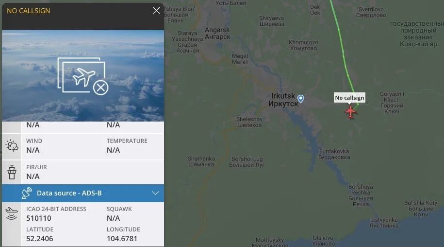444x247 pixels.
Task: Collapse the Data source ADS-B section
Action: tap(155, 193)
